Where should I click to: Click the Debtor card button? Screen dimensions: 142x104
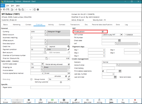click(x=52, y=101)
